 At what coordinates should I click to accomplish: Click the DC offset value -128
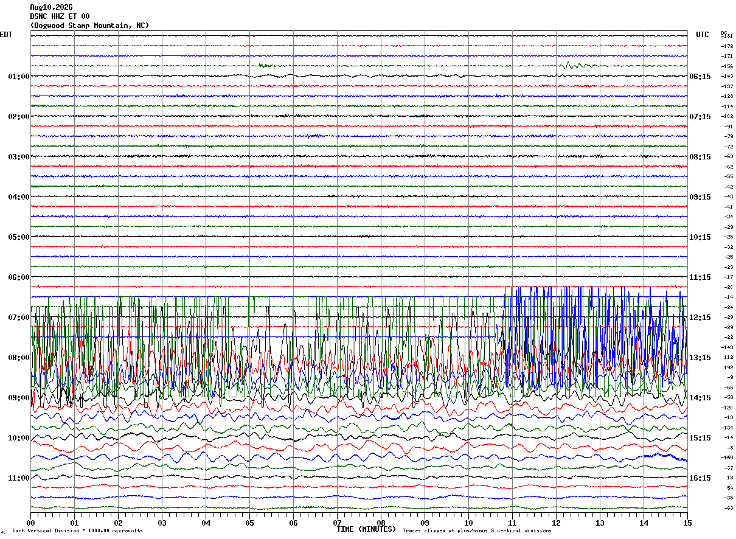727,96
